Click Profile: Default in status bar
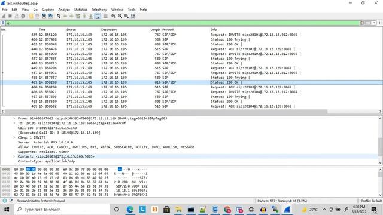 point(371,201)
